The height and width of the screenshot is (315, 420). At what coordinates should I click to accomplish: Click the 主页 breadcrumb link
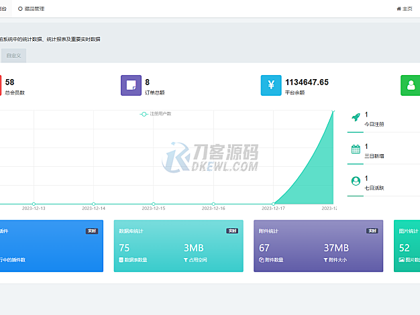click(x=407, y=9)
